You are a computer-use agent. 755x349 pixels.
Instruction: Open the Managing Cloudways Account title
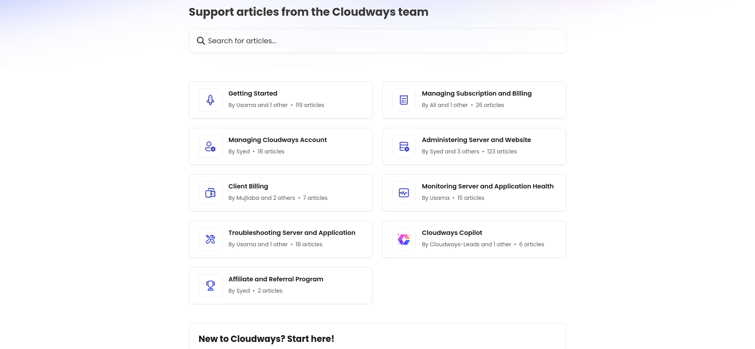[278, 140]
